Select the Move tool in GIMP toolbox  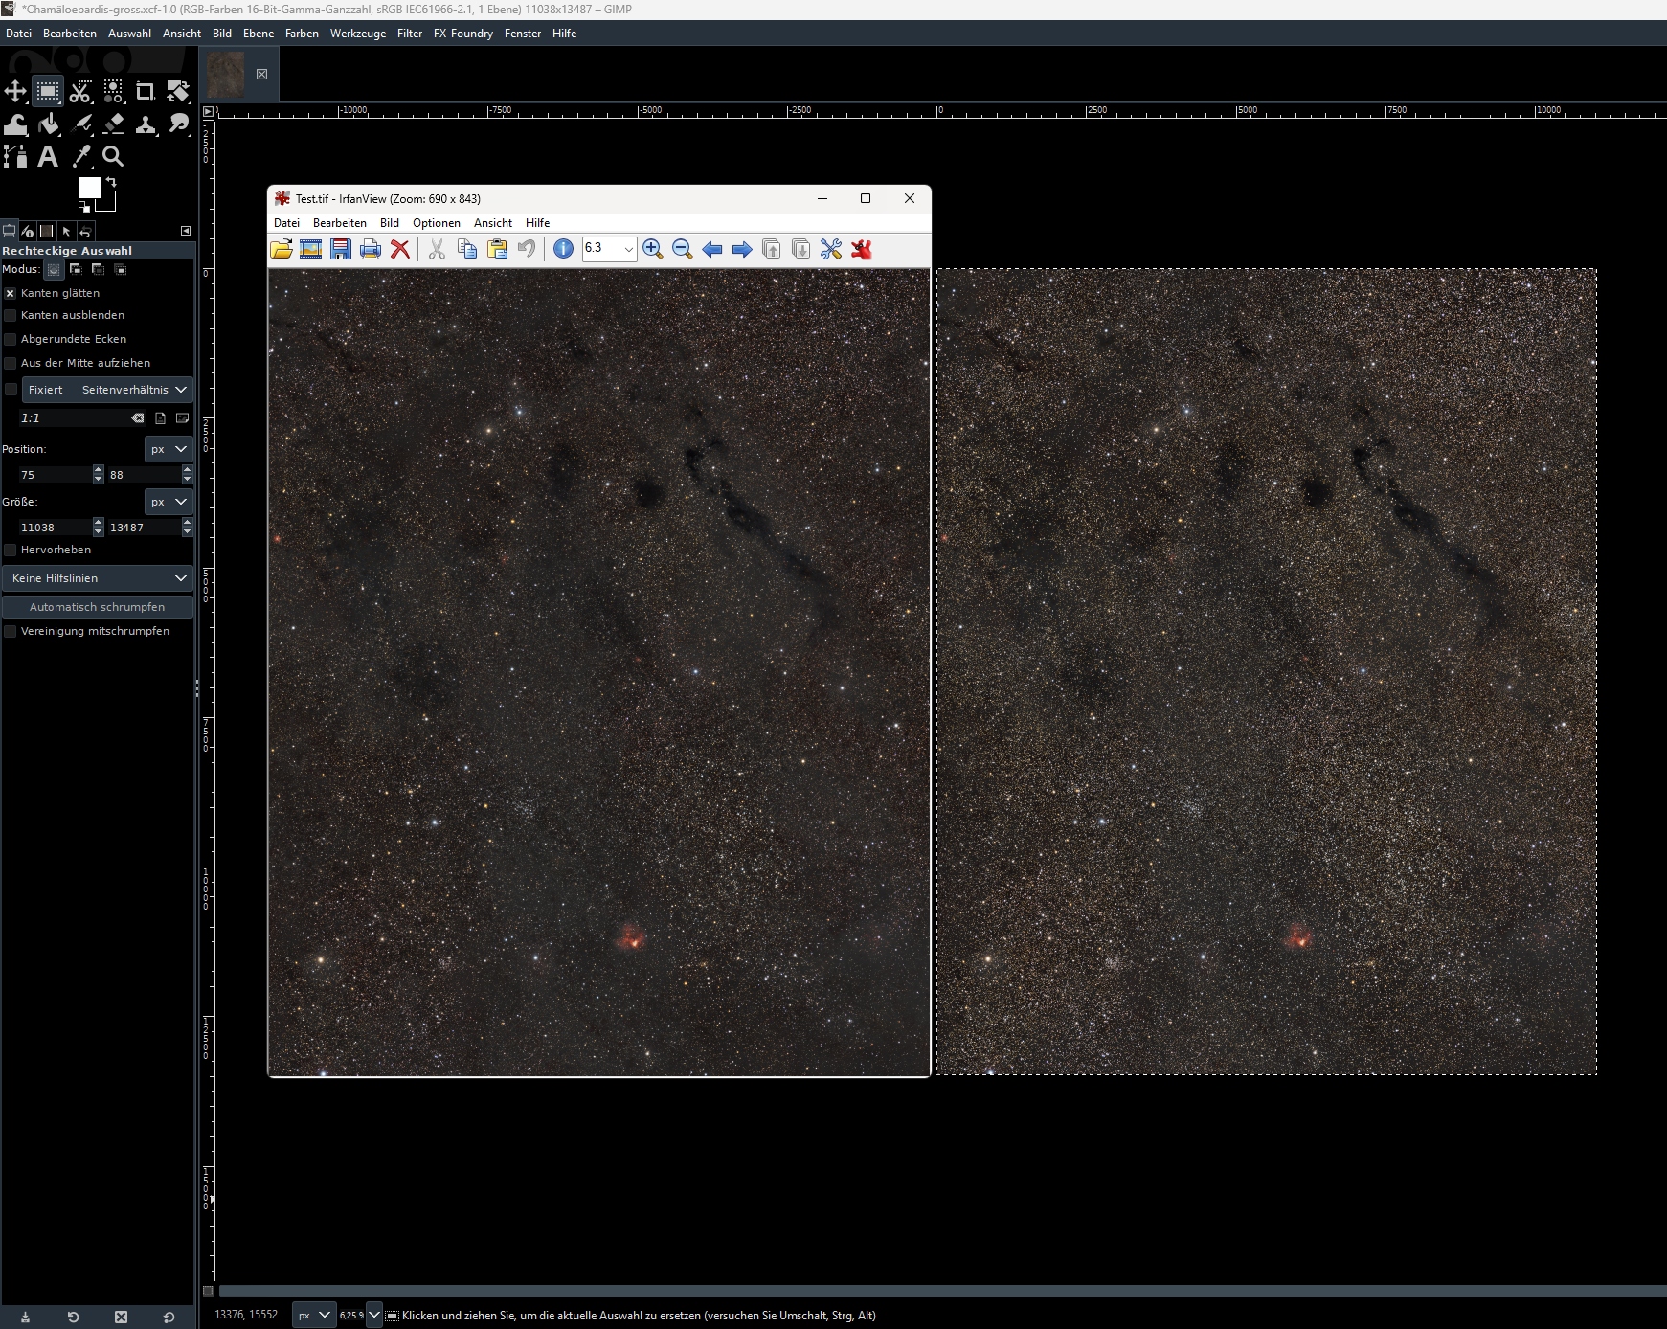(x=15, y=92)
